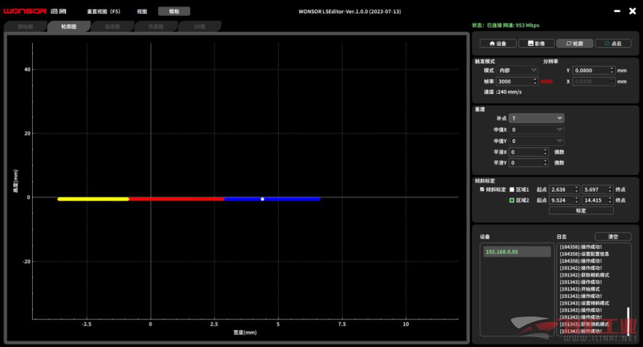Image resolution: width=643 pixels, height=347 pixels.
Task: Click the '速度 :240 mm/s' readout
Action: coord(502,92)
